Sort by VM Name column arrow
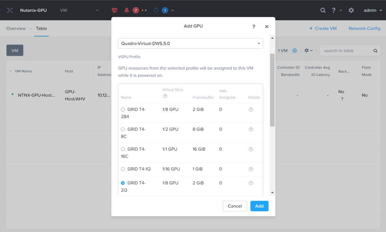The image size is (386, 232). coord(11,71)
